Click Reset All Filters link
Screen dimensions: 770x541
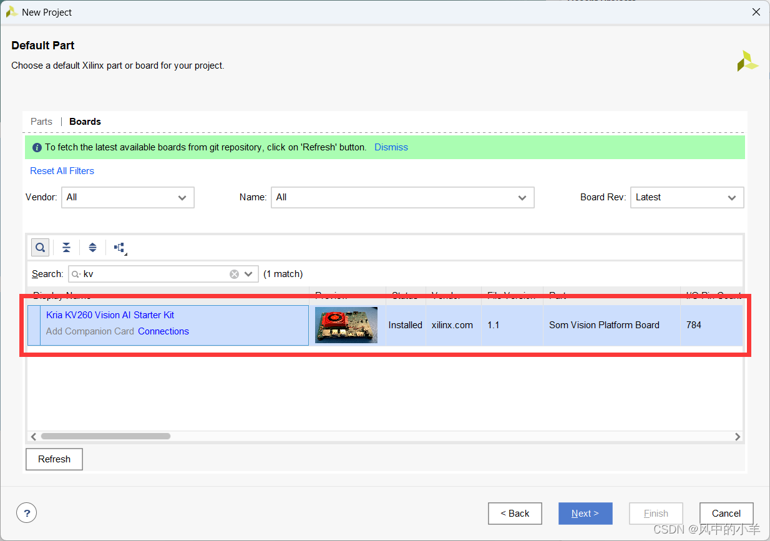(62, 171)
